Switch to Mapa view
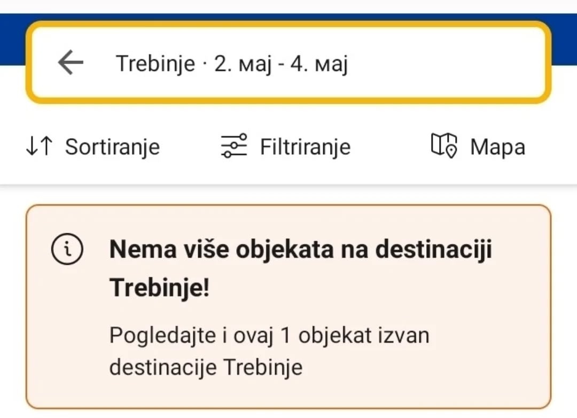577x418 pixels. click(478, 146)
